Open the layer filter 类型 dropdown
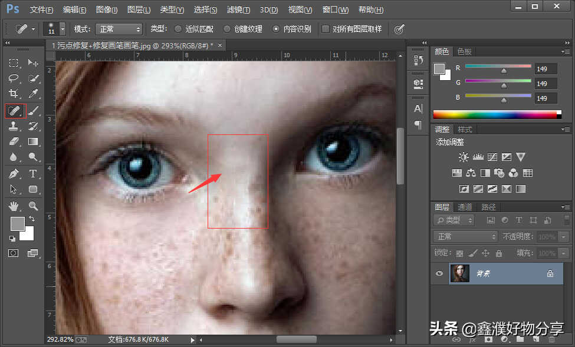Screen dimensions: 575x347 click(x=454, y=220)
